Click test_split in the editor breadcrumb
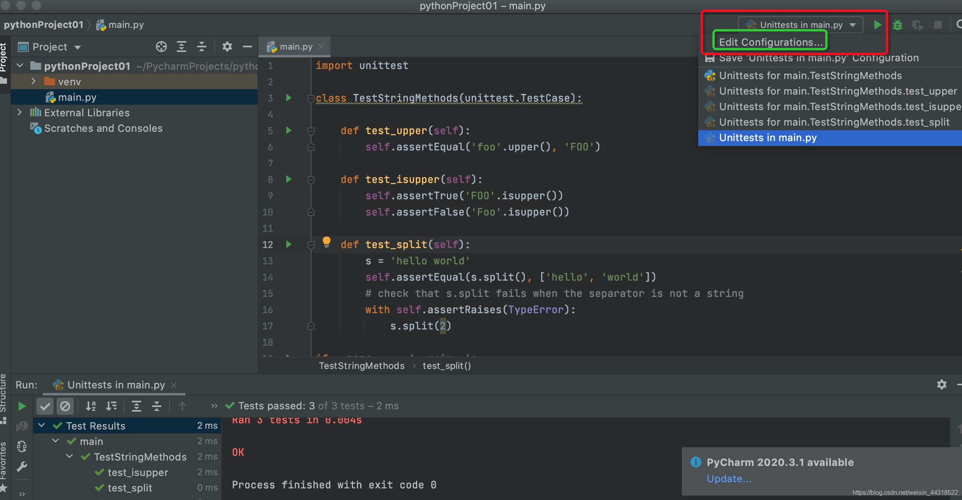The width and height of the screenshot is (962, 500). [x=446, y=366]
